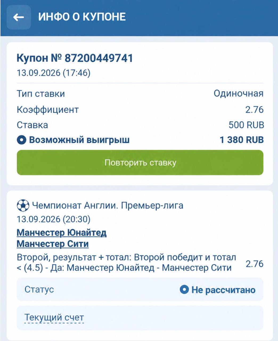
Task: Click the circle icon next to Возможный выигрыш
Action: 22,140
